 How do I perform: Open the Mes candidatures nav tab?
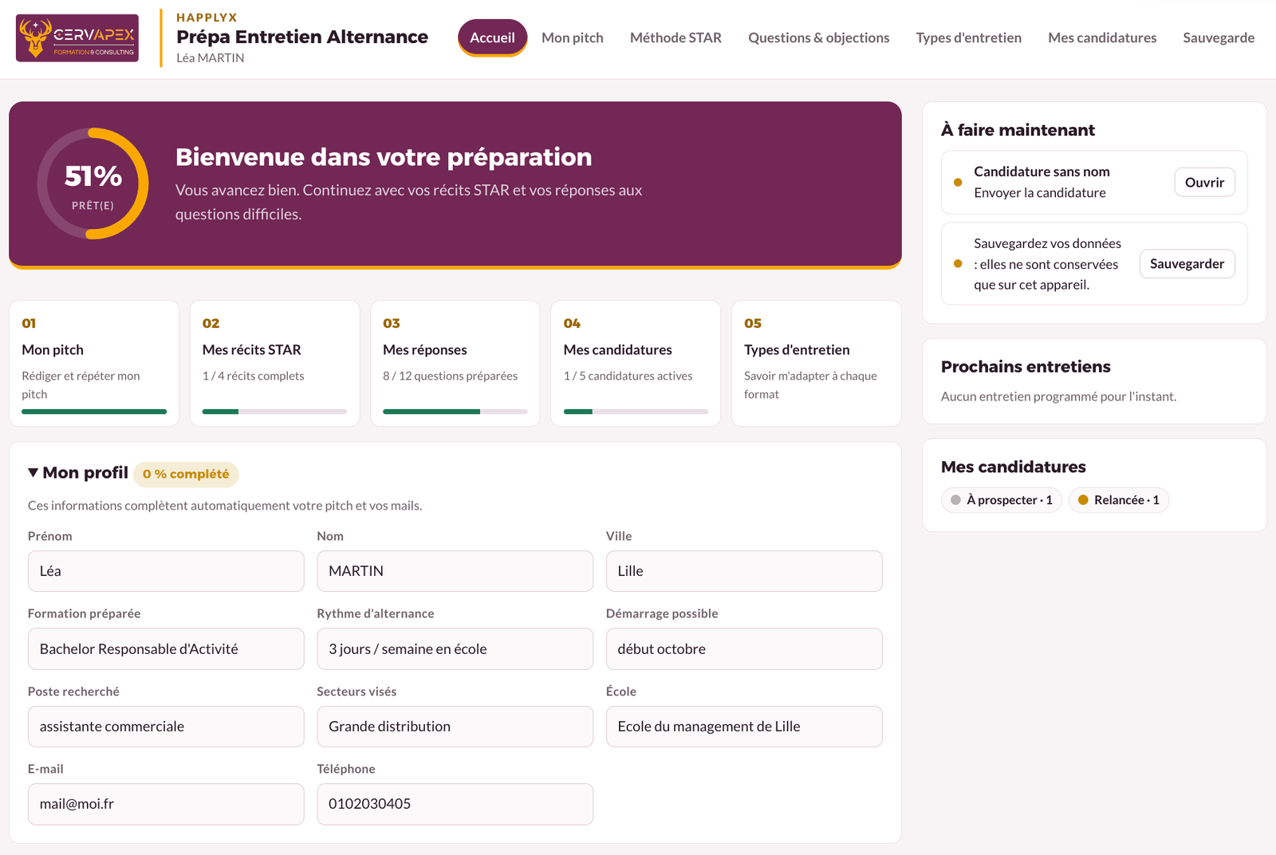point(1101,37)
